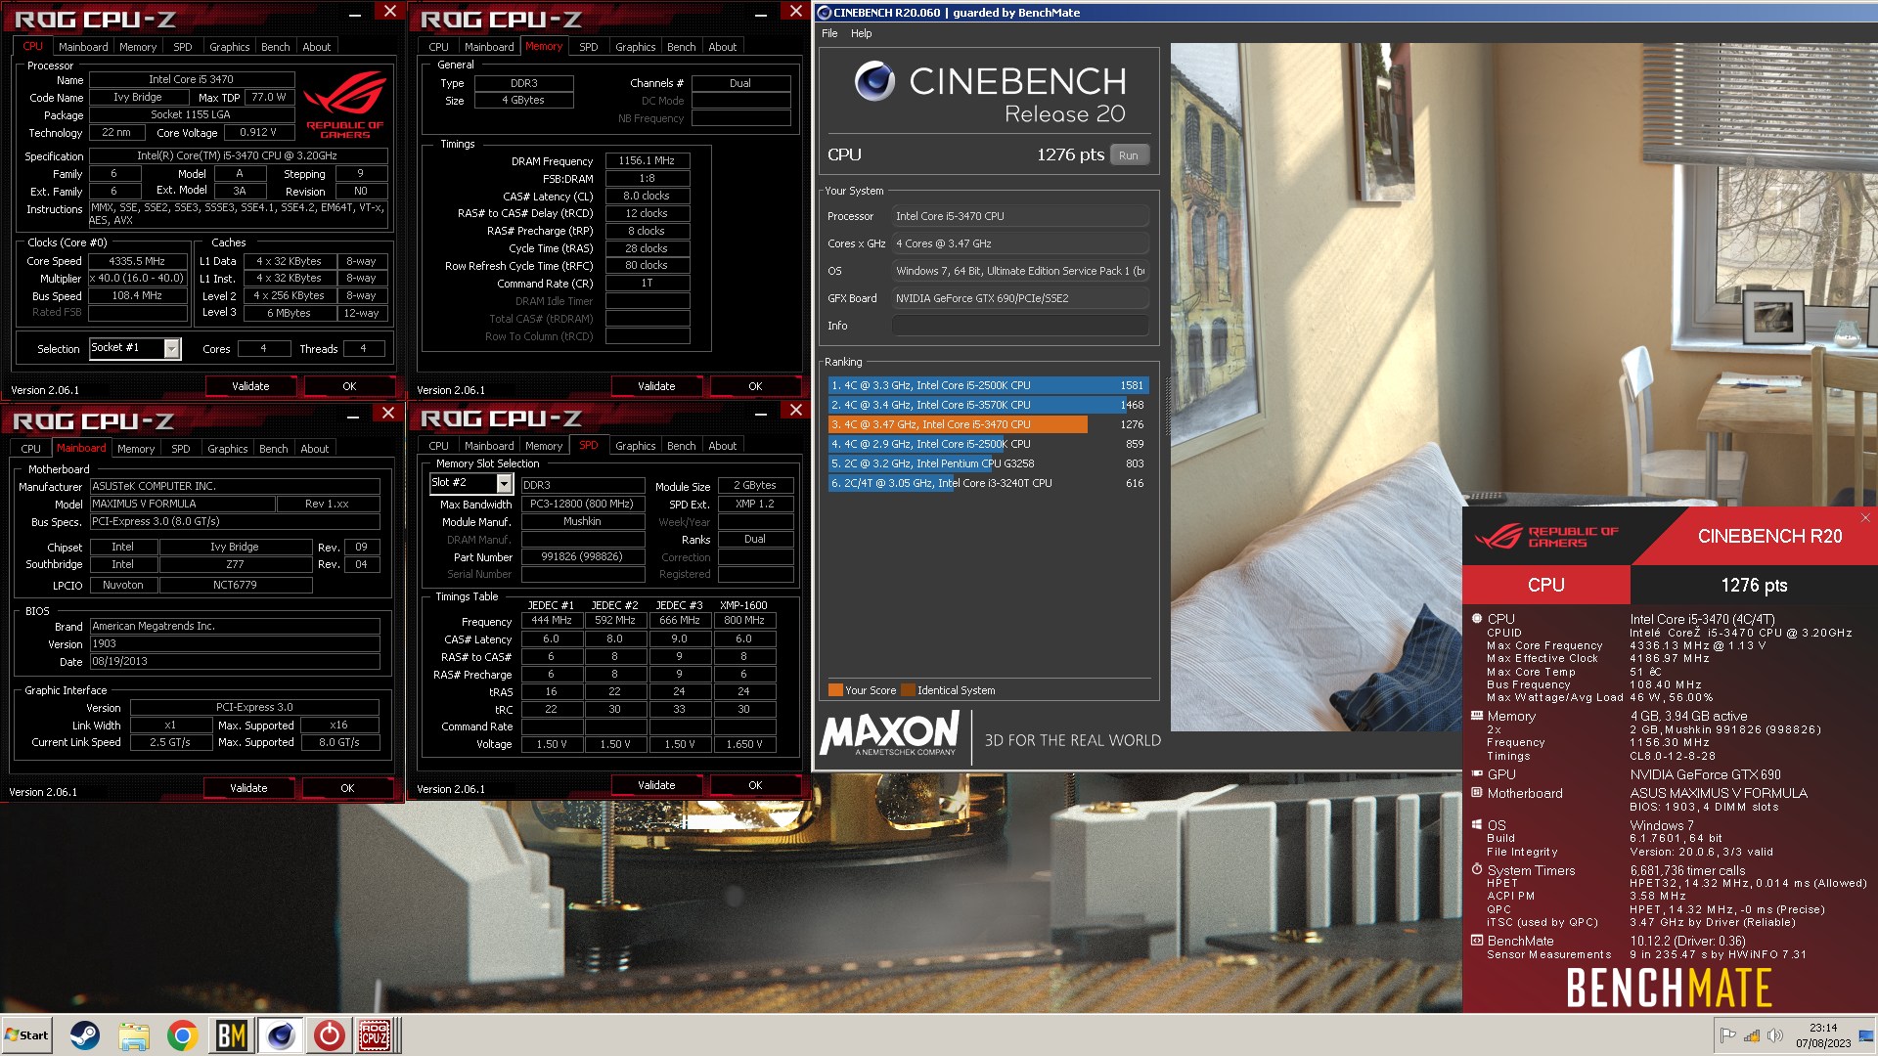The height and width of the screenshot is (1056, 1878).
Task: Select ranking row 6 Intel Core i3-3240T
Action: point(987,483)
